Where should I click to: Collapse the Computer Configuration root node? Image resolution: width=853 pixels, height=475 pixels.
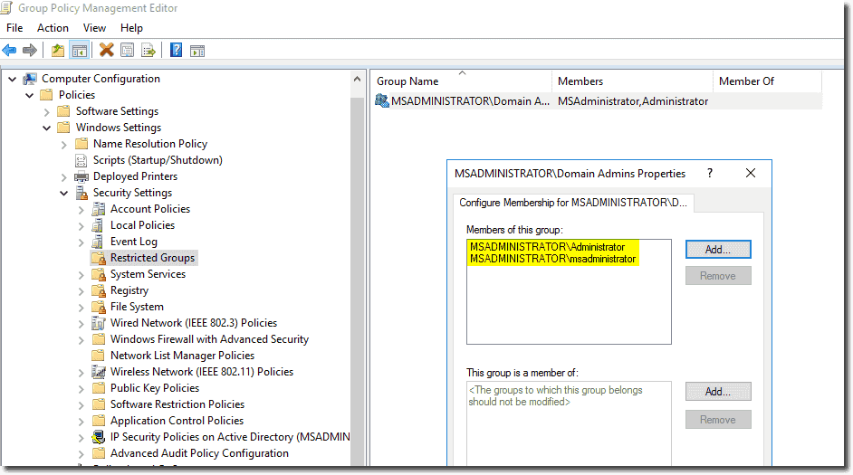pos(13,79)
